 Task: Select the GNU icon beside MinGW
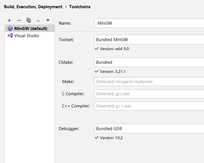coord(10,28)
